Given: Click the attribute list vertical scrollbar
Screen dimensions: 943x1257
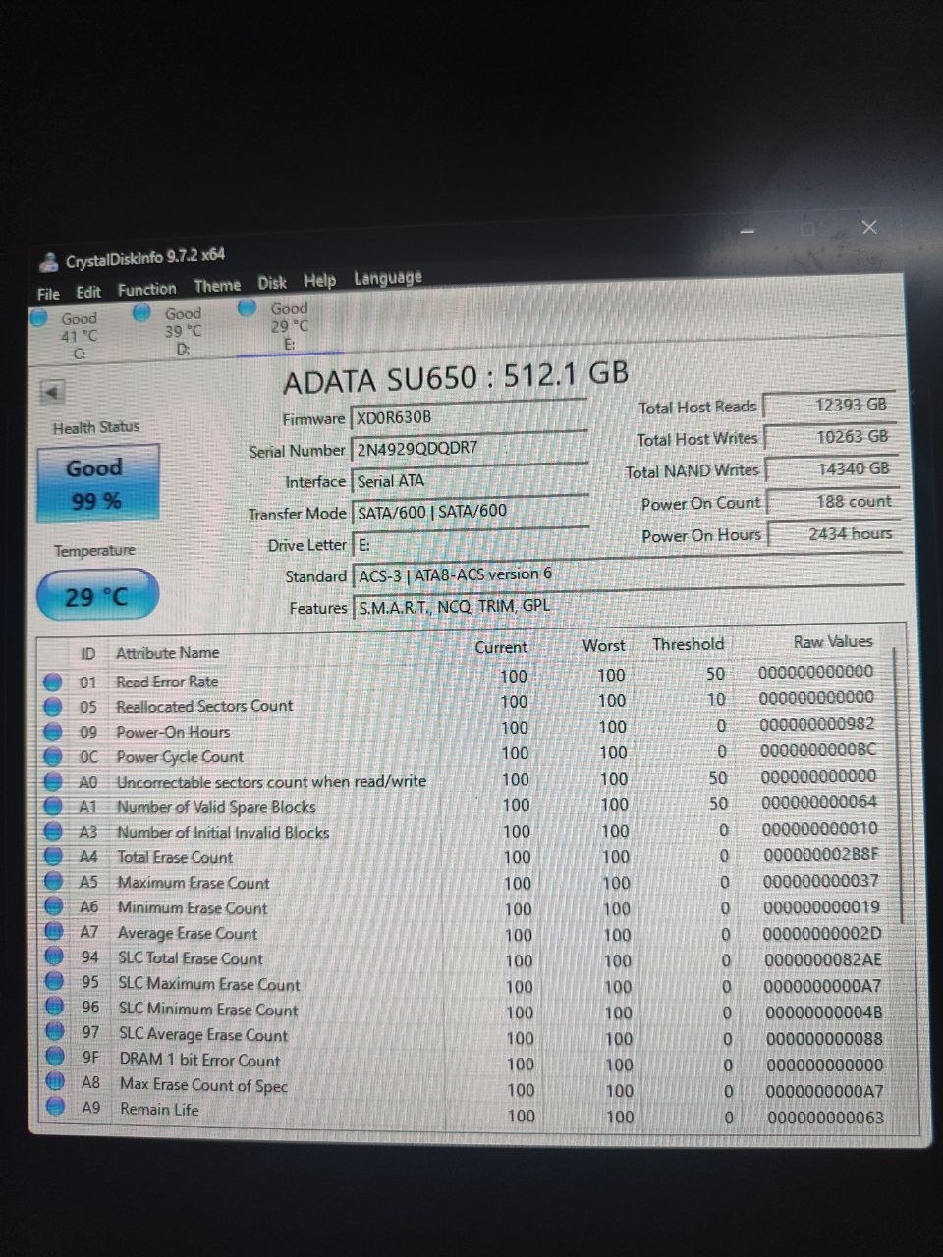Looking at the screenshot, I should coord(900,786).
